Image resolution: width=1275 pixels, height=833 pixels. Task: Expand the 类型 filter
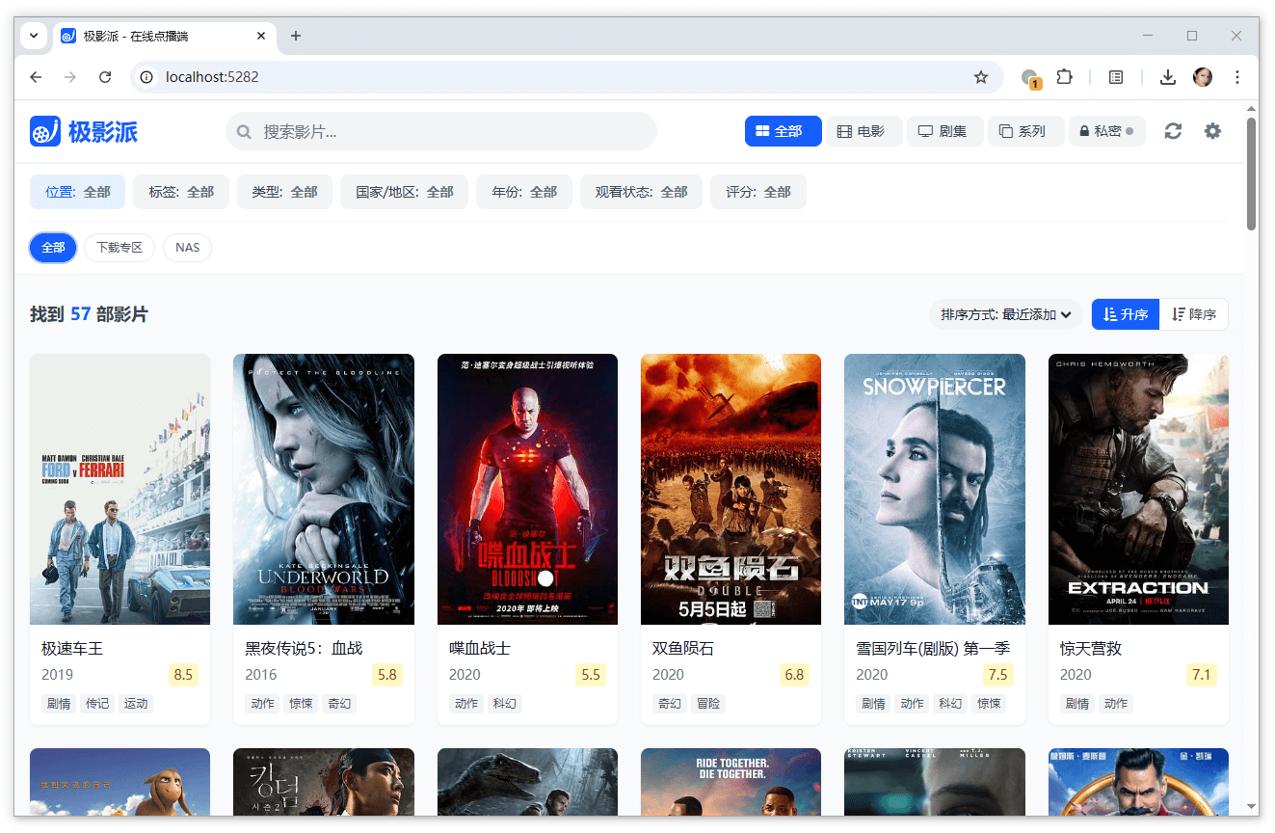(284, 192)
